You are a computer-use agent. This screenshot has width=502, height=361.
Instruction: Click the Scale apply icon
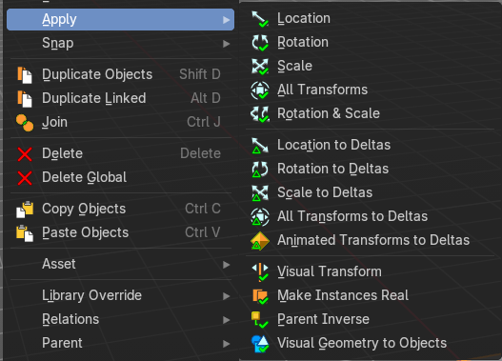(x=260, y=67)
